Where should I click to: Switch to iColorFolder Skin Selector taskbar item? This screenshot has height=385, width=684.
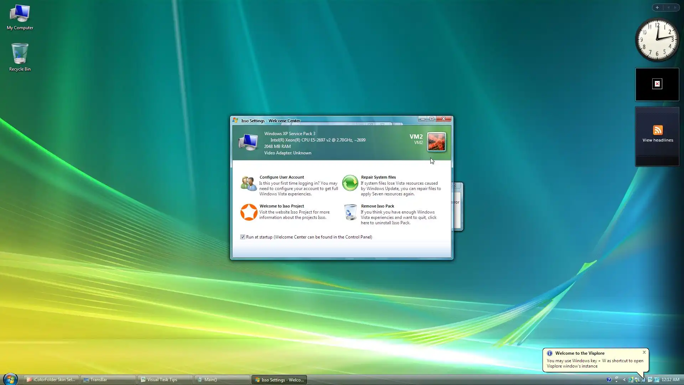pos(51,380)
